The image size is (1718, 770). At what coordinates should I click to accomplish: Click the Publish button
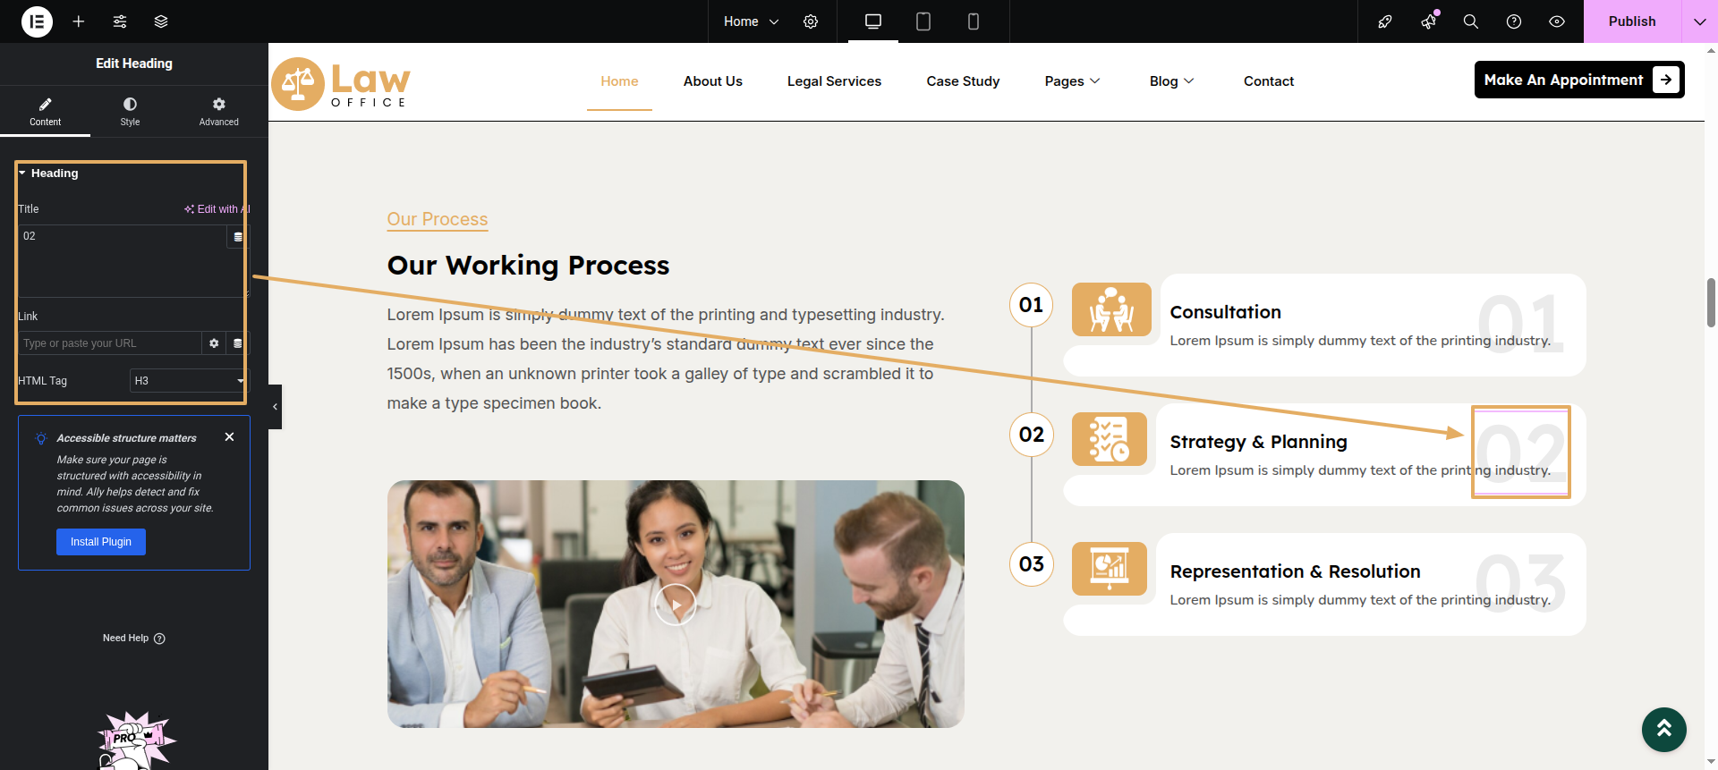[1631, 21]
